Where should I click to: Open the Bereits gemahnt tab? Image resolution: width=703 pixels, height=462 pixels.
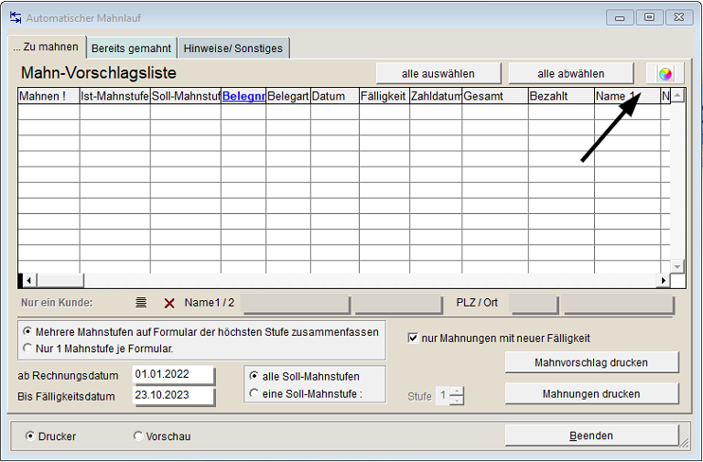pos(132,48)
